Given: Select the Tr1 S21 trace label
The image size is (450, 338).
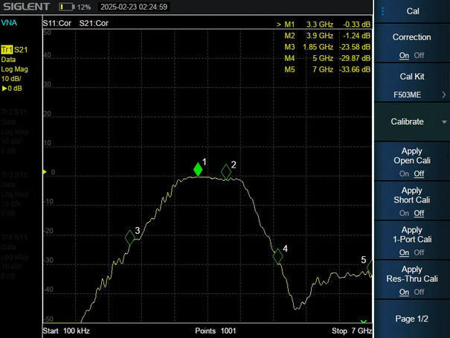Looking at the screenshot, I should (14, 50).
